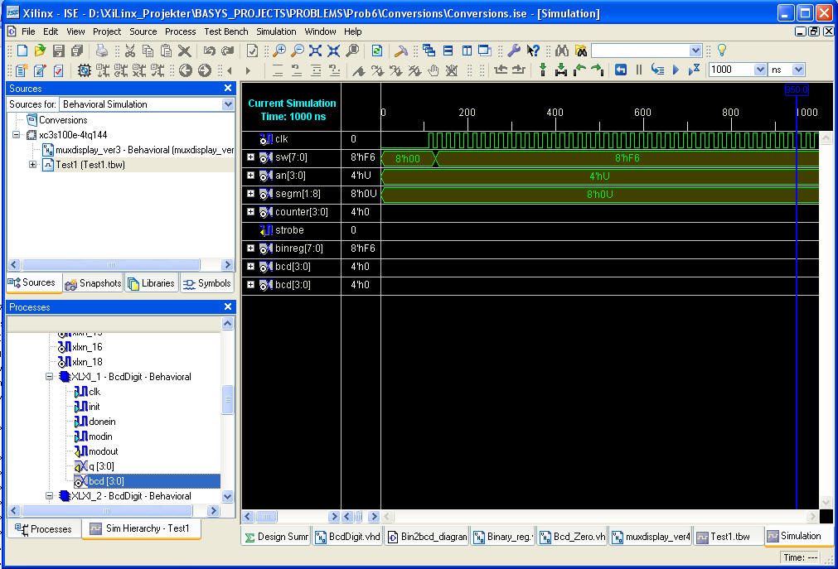
Task: Click the blue Run play icon
Action: (x=676, y=70)
